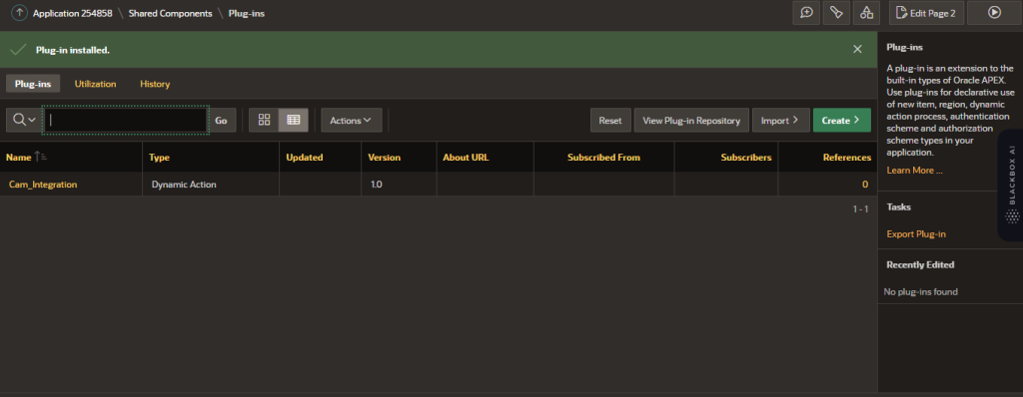Open the Cam_Integration plug-in link
The height and width of the screenshot is (397, 1023).
[43, 185]
